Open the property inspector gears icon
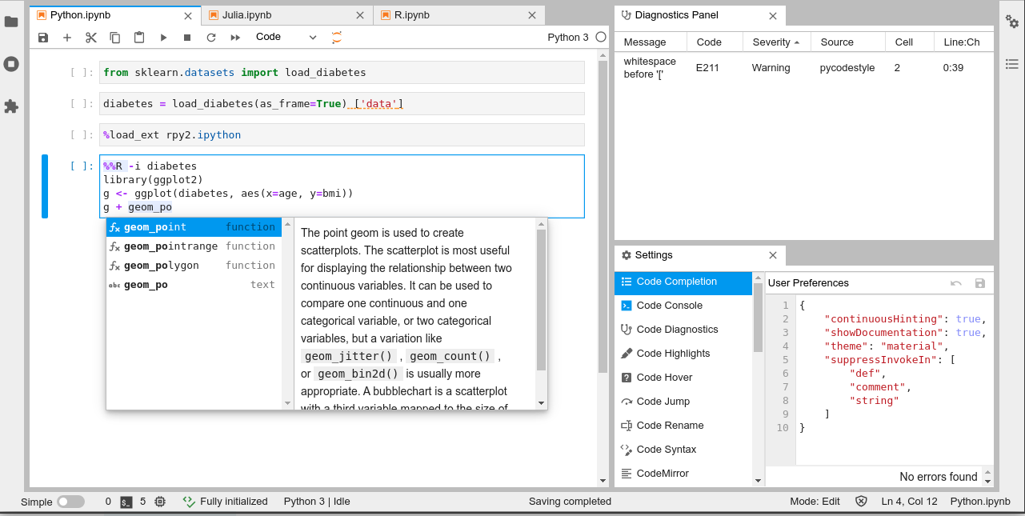Viewport: 1025px width, 516px height. [x=1012, y=22]
